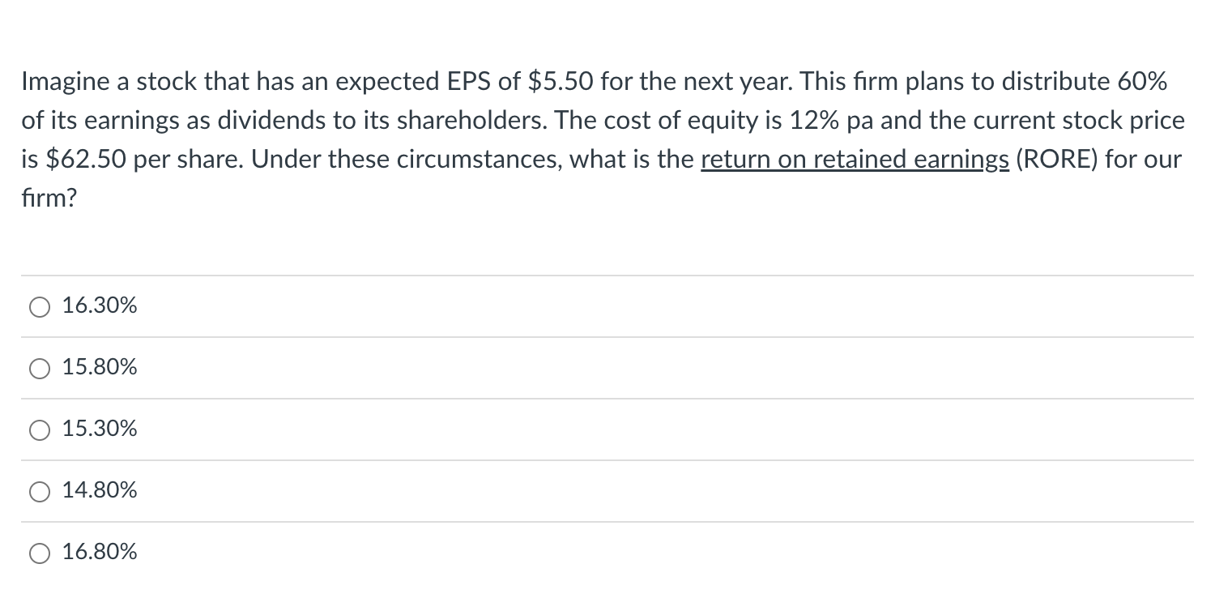1215x611 pixels.
Task: Click the 15.30% answer text label
Action: click(x=100, y=430)
